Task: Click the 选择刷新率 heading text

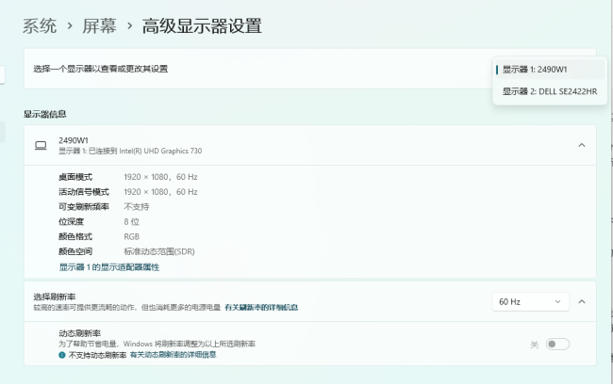Action: [55, 297]
